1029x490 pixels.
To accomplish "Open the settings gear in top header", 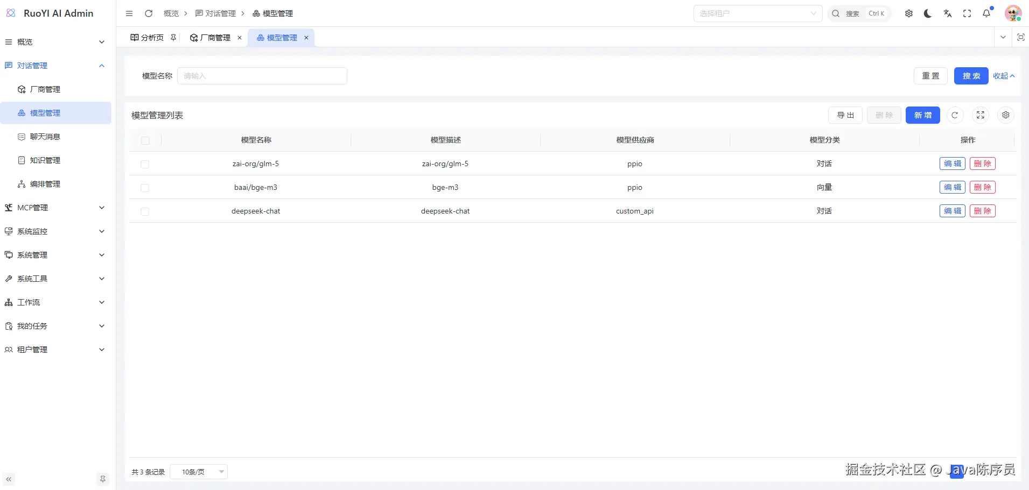I will tap(909, 13).
